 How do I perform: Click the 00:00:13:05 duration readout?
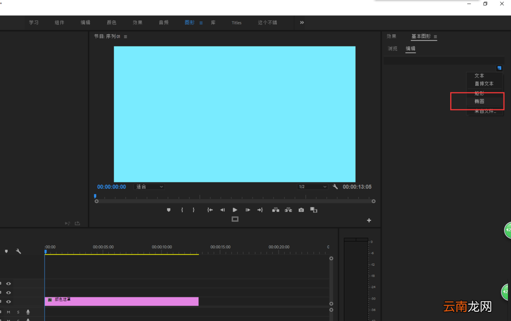coord(357,187)
